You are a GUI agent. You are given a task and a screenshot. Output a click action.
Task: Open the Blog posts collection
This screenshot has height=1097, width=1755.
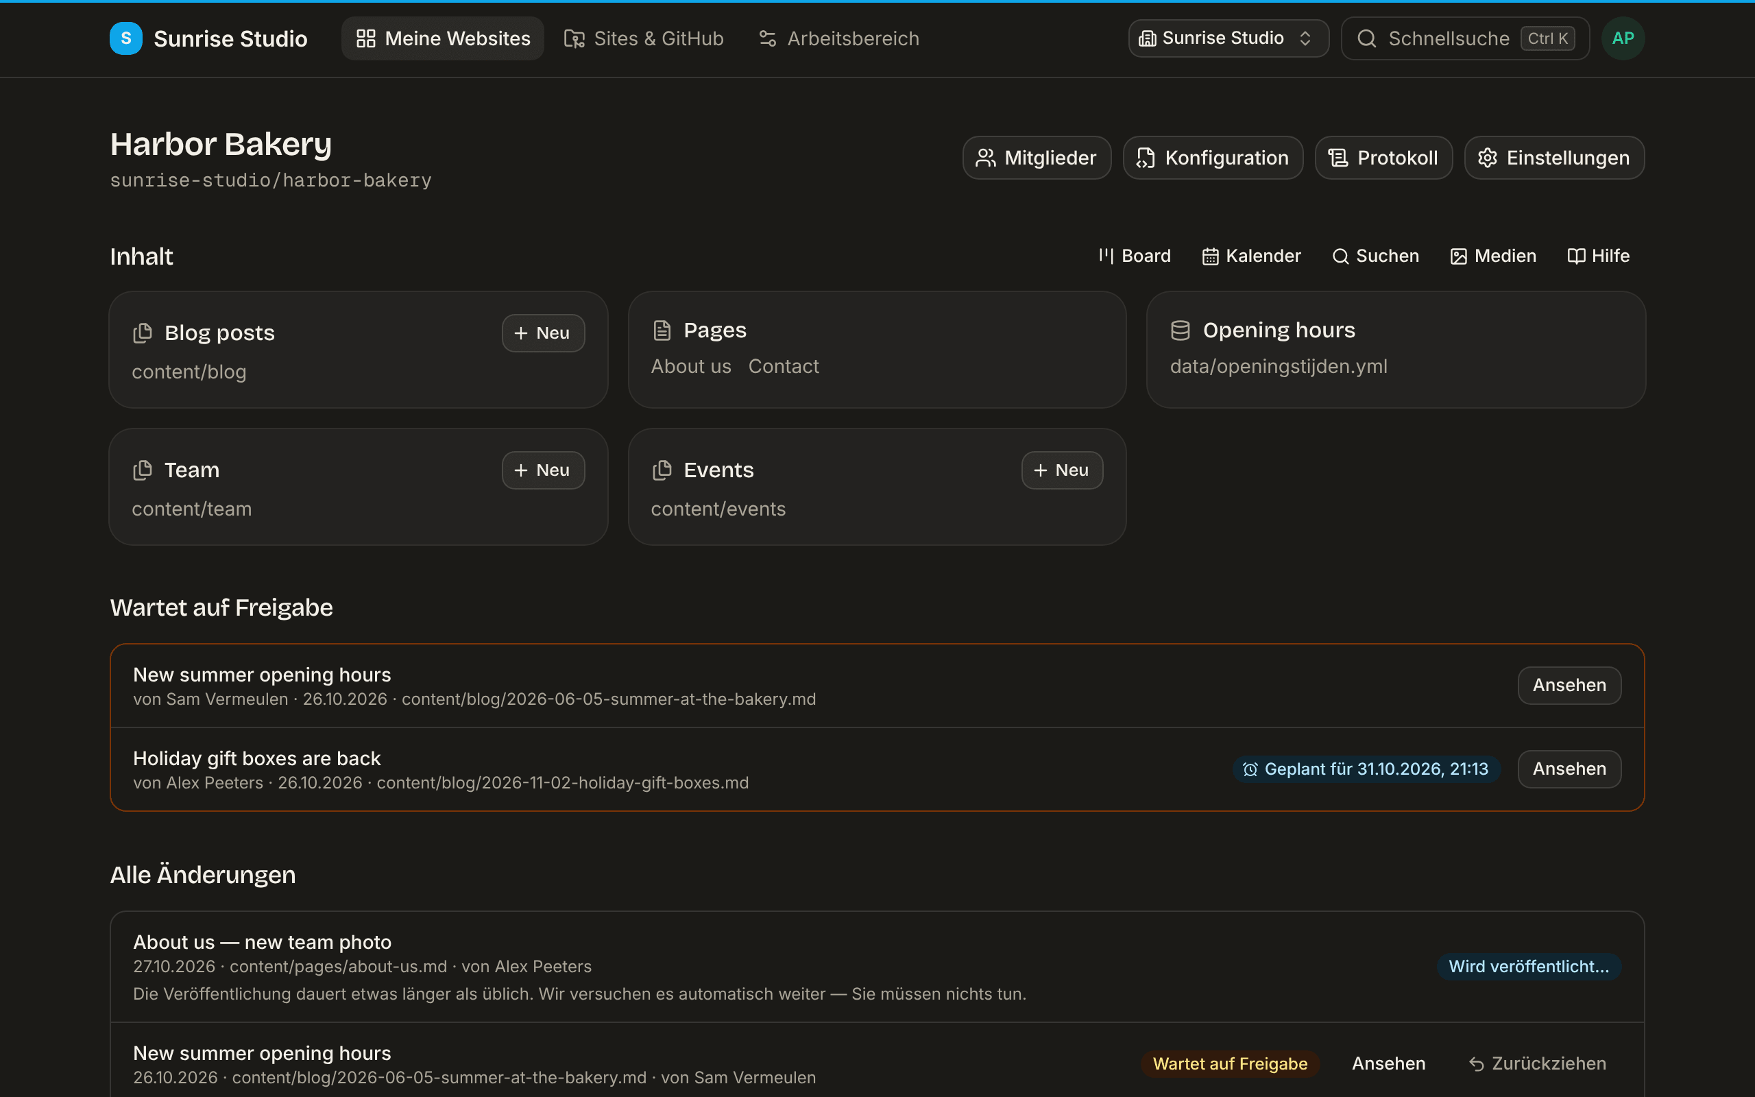(220, 333)
